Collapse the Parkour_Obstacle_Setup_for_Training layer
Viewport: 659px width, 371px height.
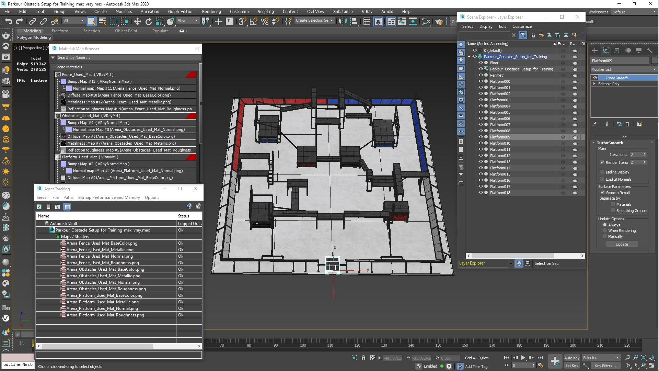pyautogui.click(x=469, y=57)
